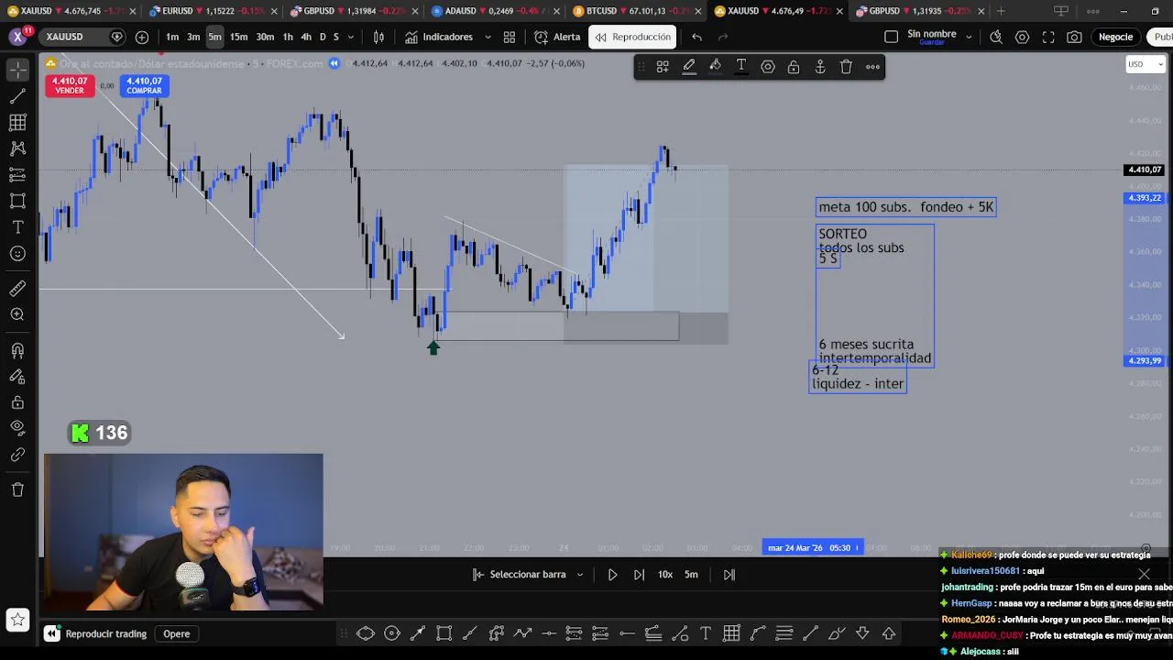Change the 5m replay interval
Image resolution: width=1173 pixels, height=660 pixels.
tap(691, 575)
